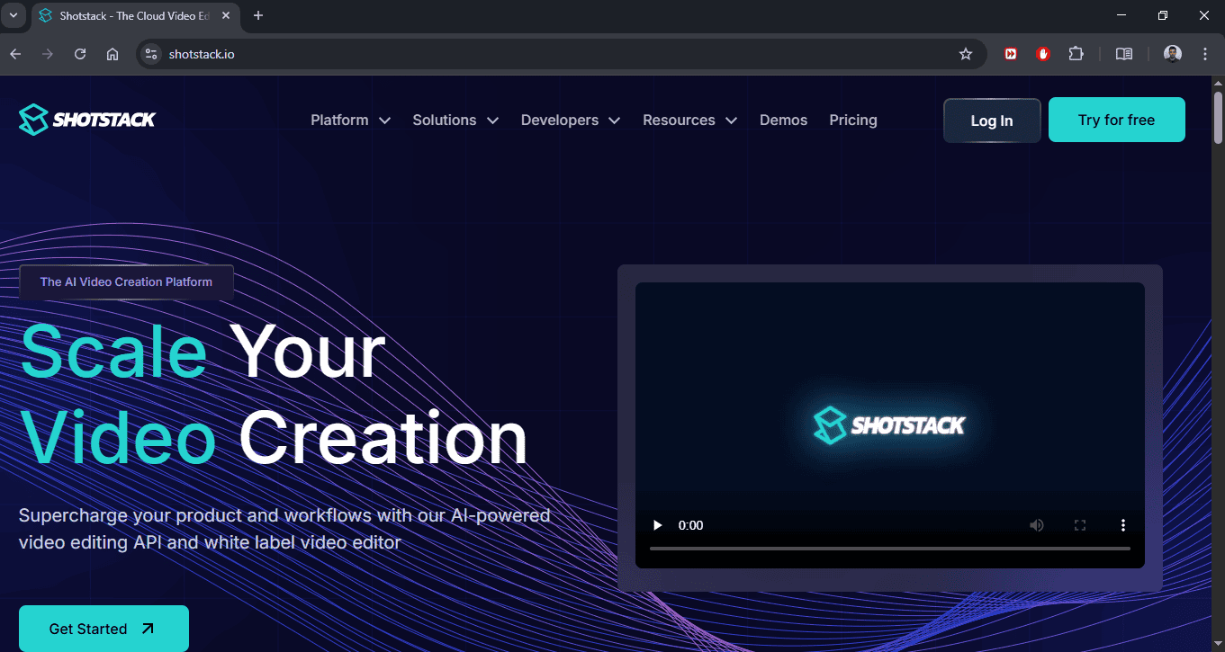The image size is (1225, 652).
Task: Expand the Developers dropdown menu
Action: (x=571, y=120)
